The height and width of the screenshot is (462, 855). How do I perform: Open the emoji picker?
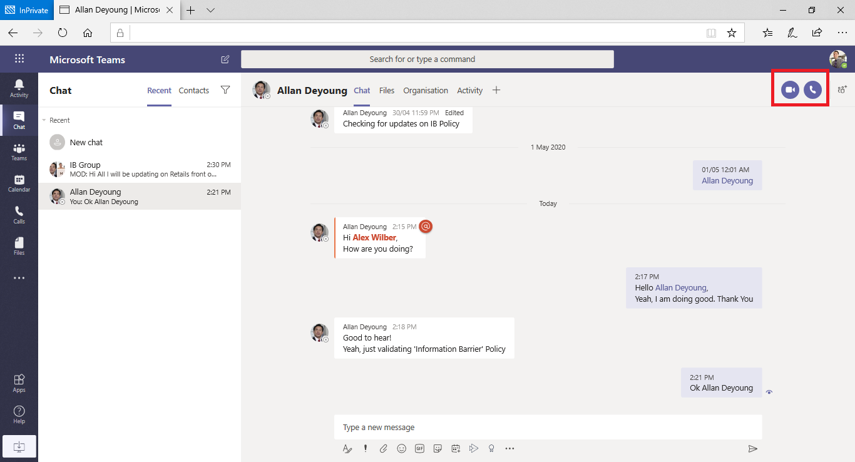[401, 448]
